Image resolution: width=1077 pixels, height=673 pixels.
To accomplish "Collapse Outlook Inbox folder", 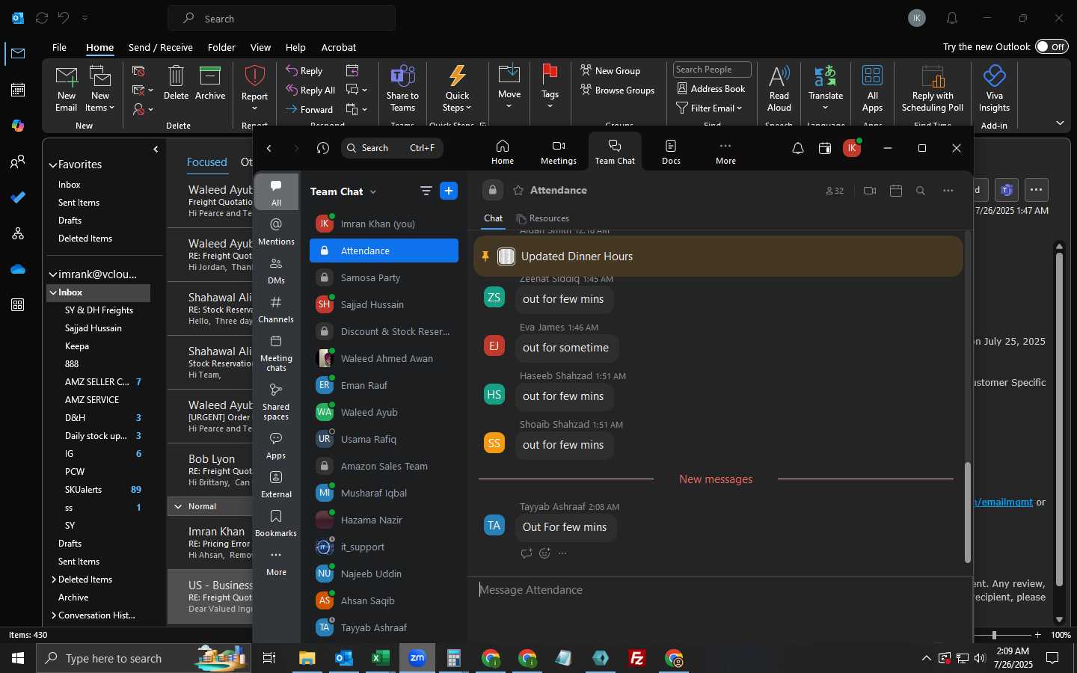I will (53, 292).
